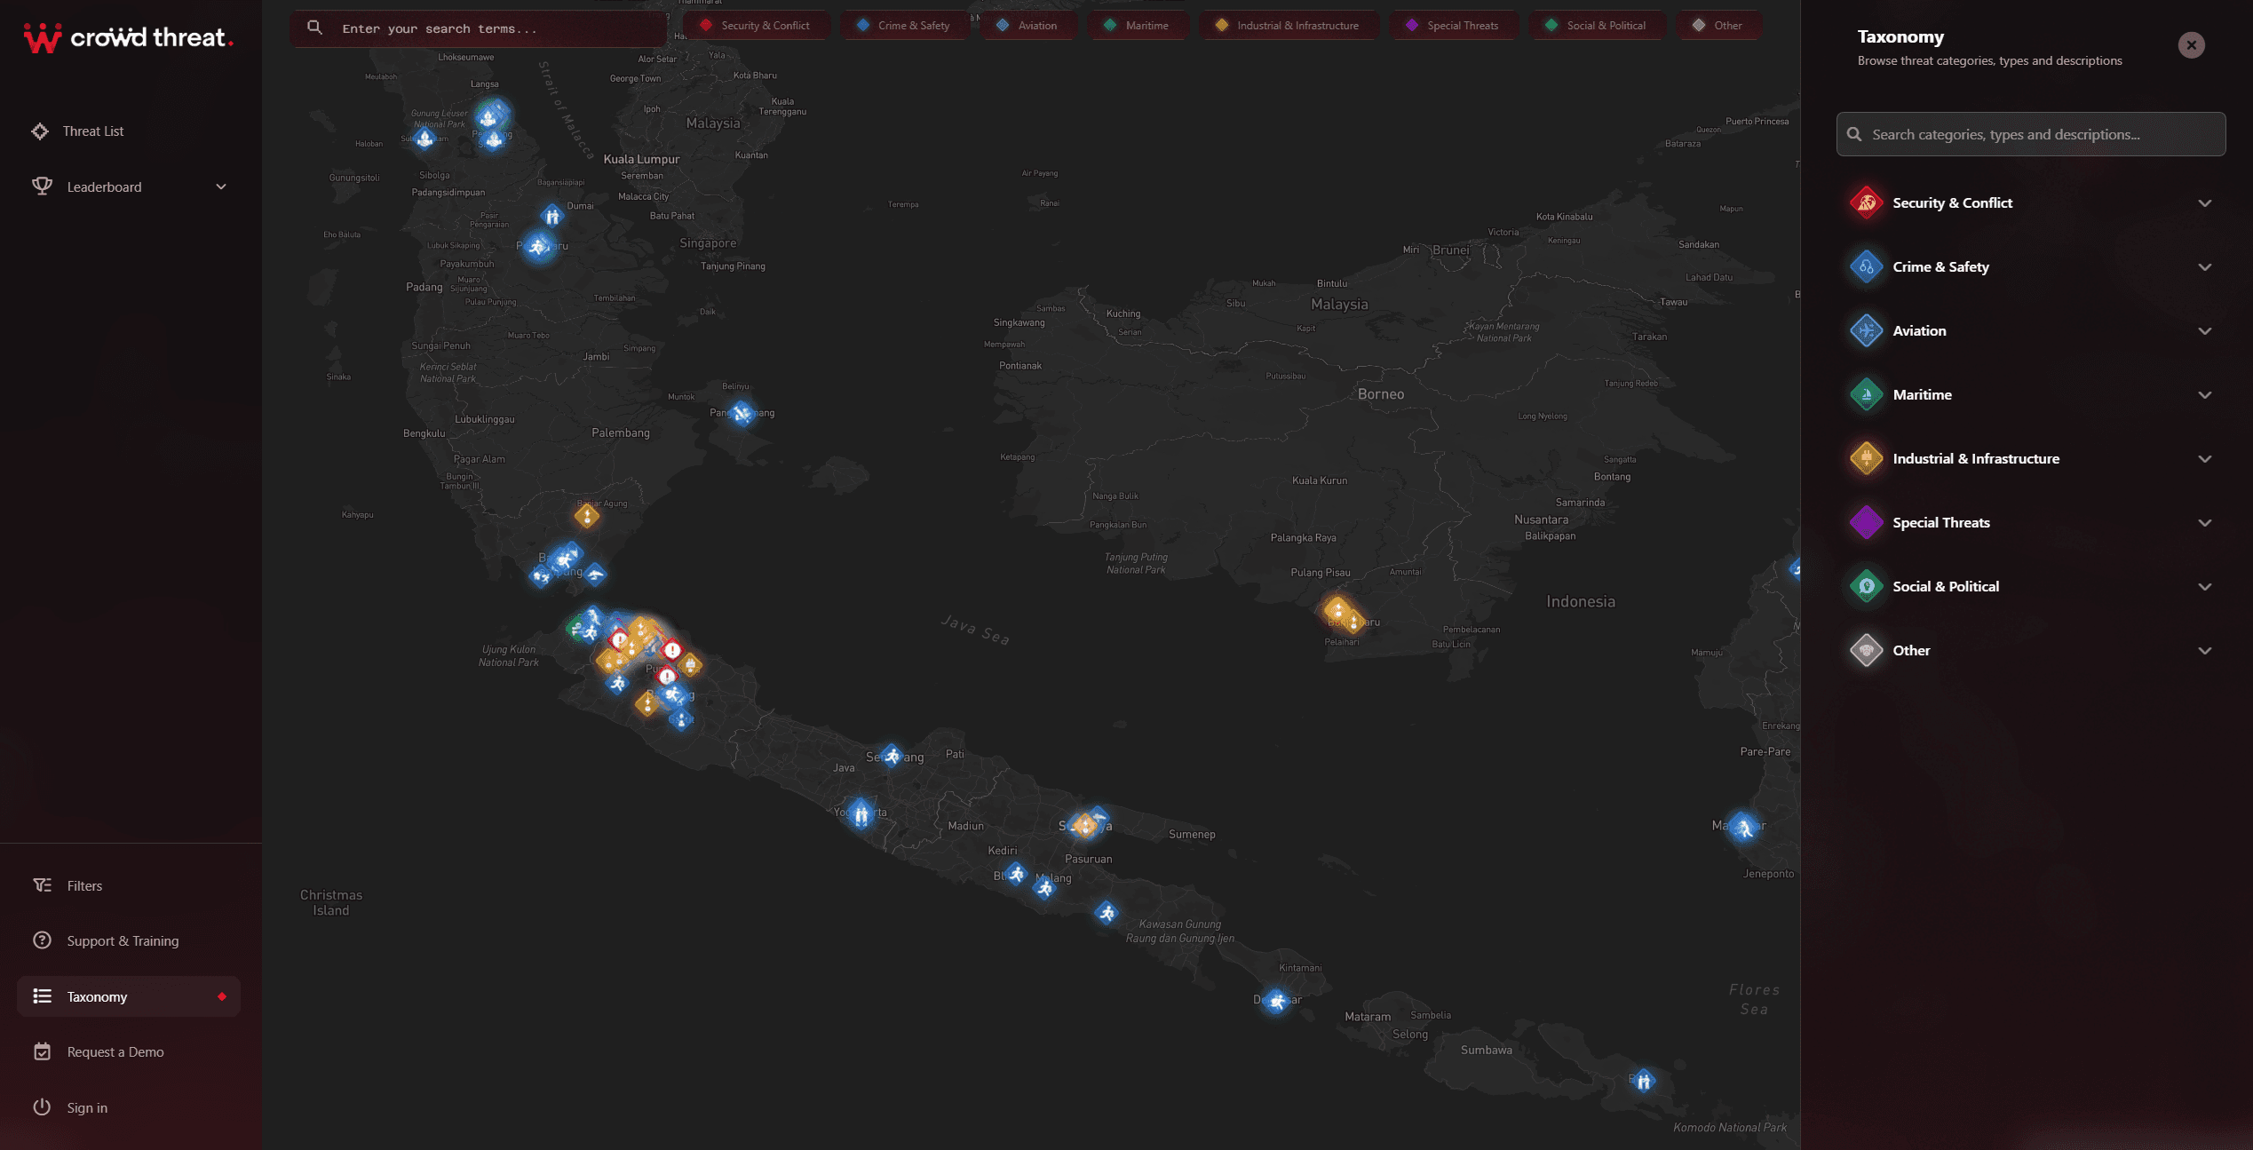Expand Maritime category chevron
The image size is (2253, 1150).
pyautogui.click(x=2205, y=395)
